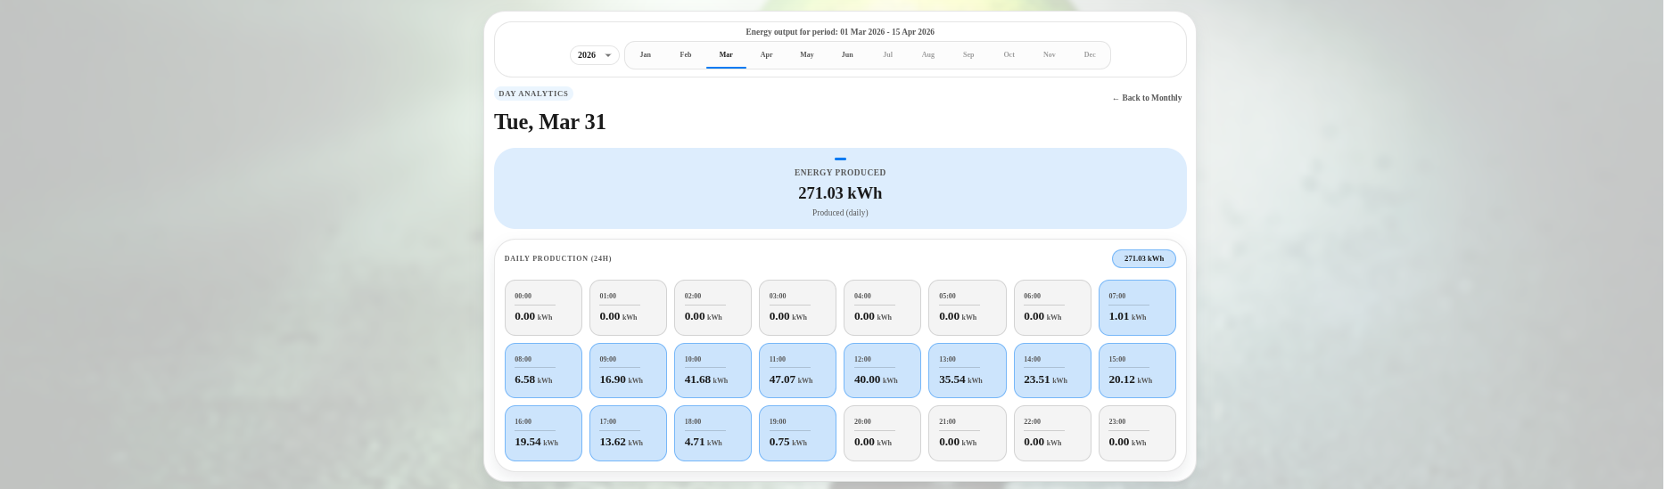Viewport: 1664px width, 489px height.
Task: Choose the Sep month tab
Action: point(968,55)
